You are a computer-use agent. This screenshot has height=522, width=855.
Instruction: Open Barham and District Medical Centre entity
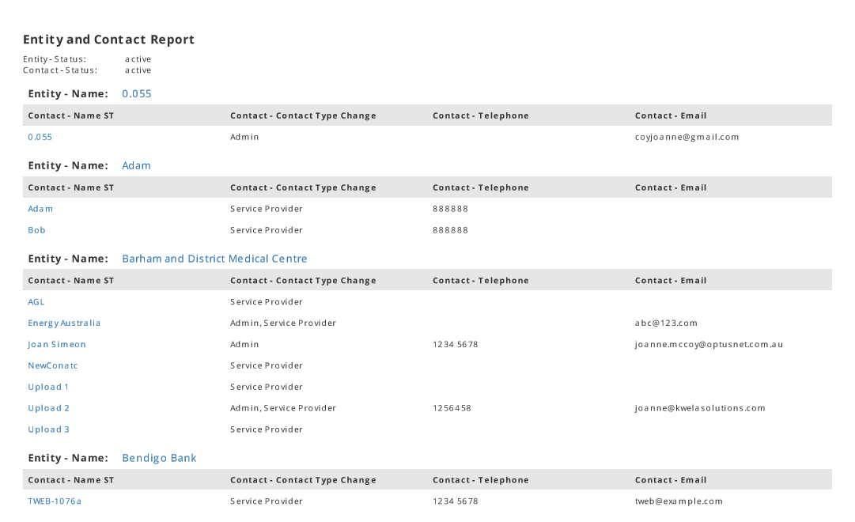[x=214, y=259]
